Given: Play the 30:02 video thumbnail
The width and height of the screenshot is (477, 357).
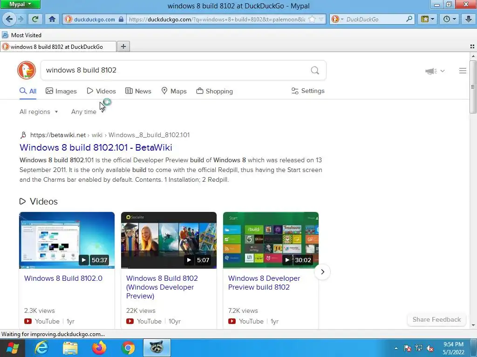Looking at the screenshot, I should [271, 240].
